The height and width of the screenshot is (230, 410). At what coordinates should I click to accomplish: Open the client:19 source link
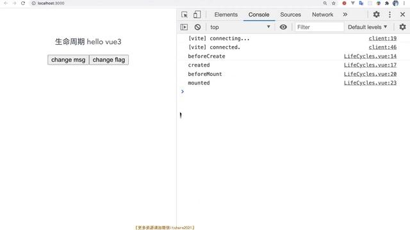click(x=382, y=38)
